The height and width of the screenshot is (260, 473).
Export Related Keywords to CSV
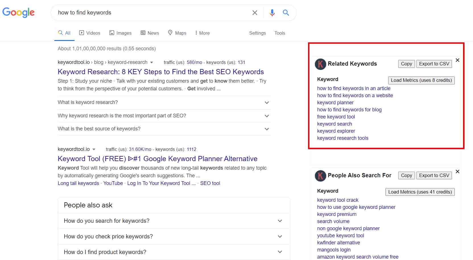[434, 64]
